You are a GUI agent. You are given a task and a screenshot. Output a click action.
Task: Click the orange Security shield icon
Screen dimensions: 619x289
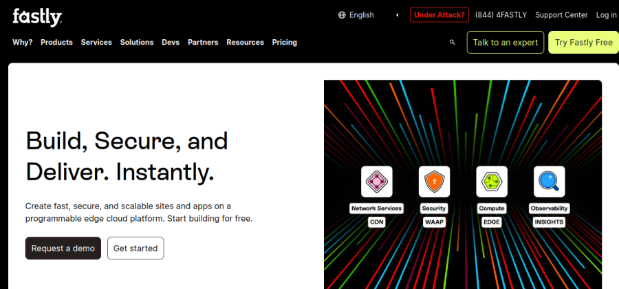coord(434,182)
